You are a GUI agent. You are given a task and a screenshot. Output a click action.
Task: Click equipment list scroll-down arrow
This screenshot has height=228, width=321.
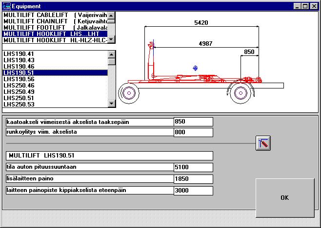[111, 39]
